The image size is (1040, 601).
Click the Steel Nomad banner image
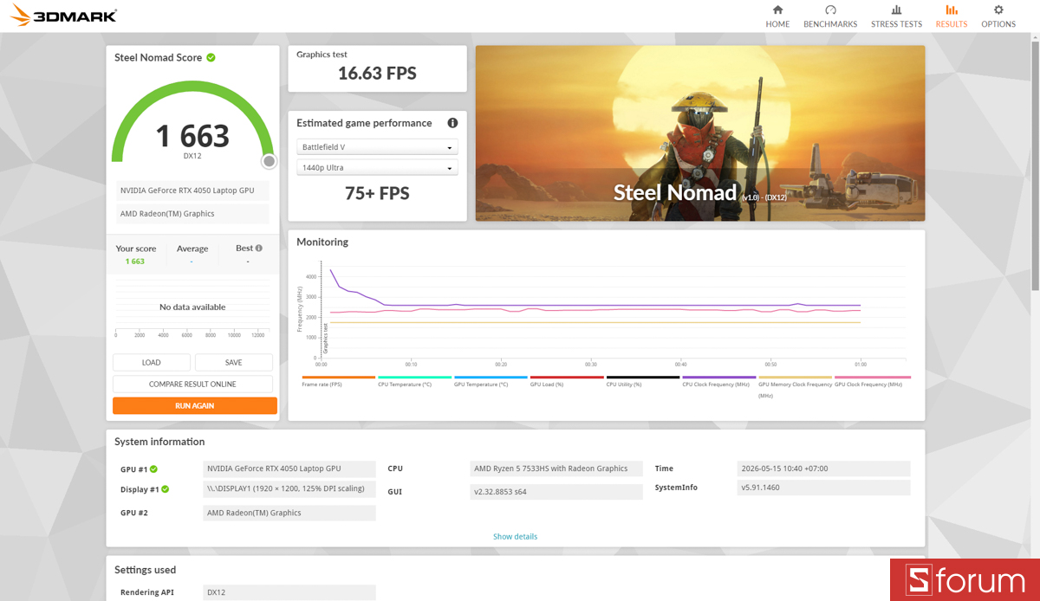point(700,133)
